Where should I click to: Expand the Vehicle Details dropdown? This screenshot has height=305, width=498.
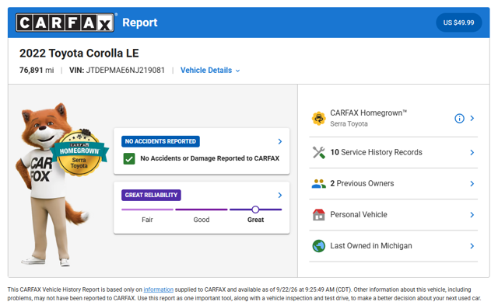click(210, 71)
